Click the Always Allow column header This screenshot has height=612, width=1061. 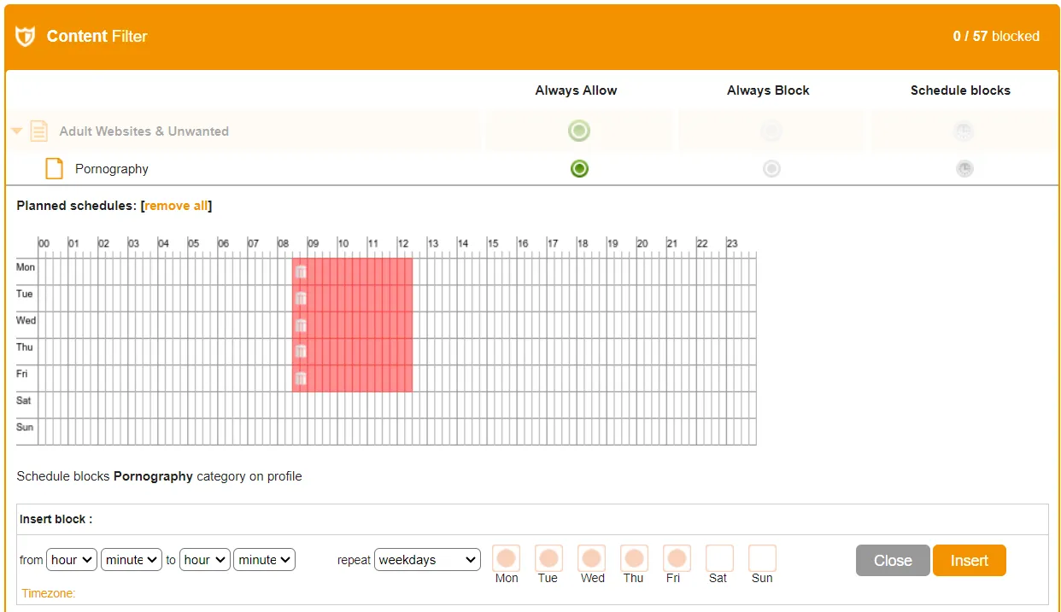(576, 90)
